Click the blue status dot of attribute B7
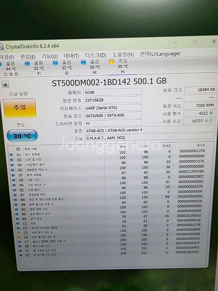 [15, 195]
